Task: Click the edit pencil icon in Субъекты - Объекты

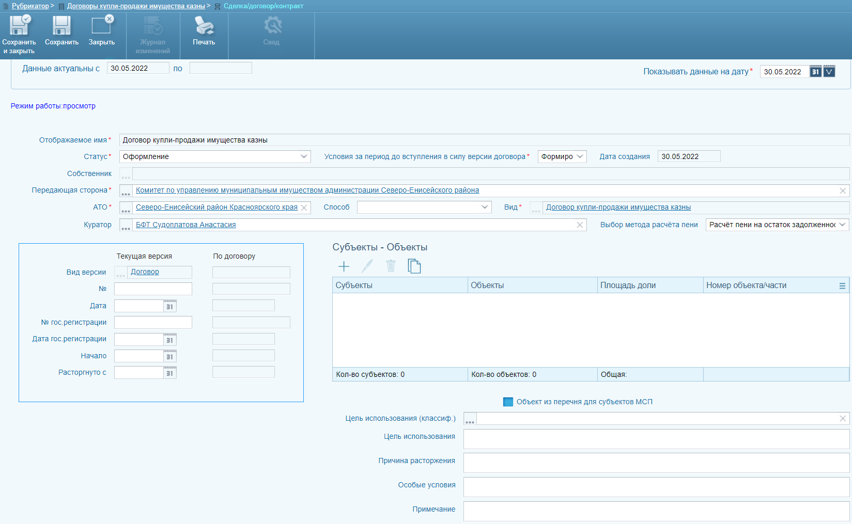Action: coord(367,266)
